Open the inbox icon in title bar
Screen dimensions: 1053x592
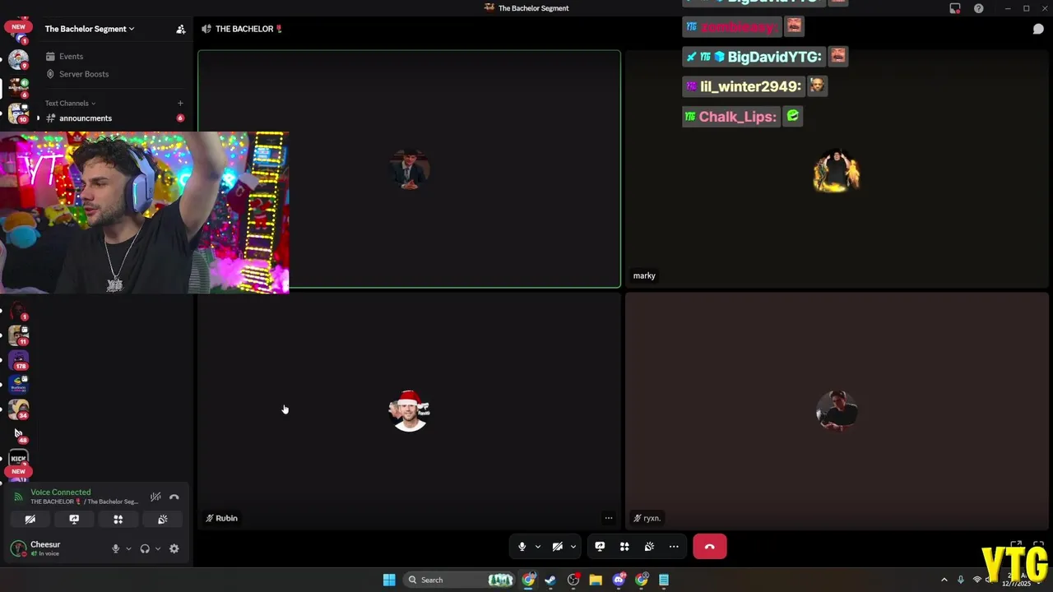tap(955, 8)
